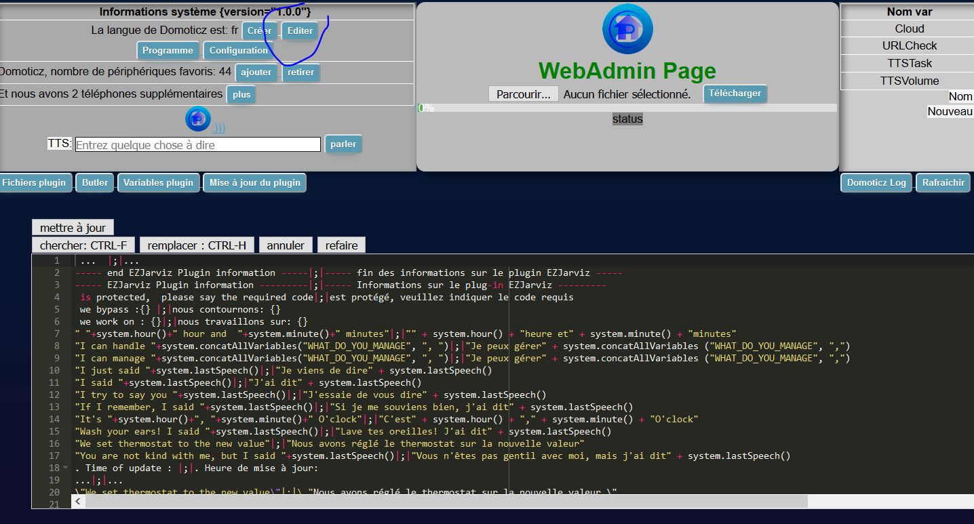Switch to Fichiers plugin tab

click(x=35, y=183)
